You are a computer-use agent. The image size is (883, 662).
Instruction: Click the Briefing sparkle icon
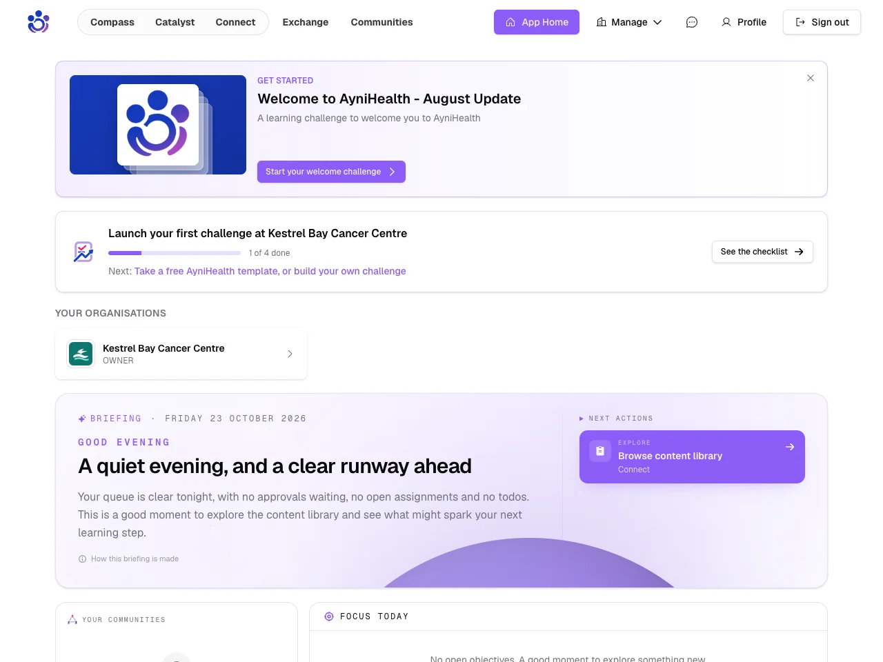(82, 419)
